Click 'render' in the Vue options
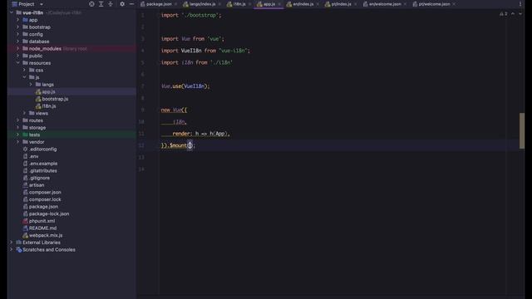 point(181,134)
